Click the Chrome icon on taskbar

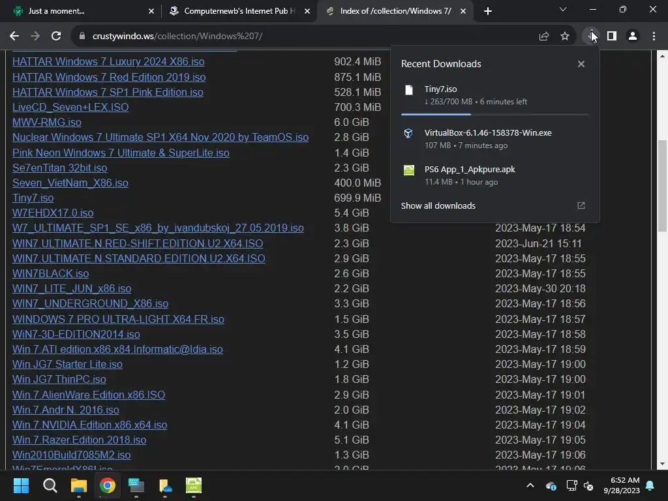tap(108, 485)
